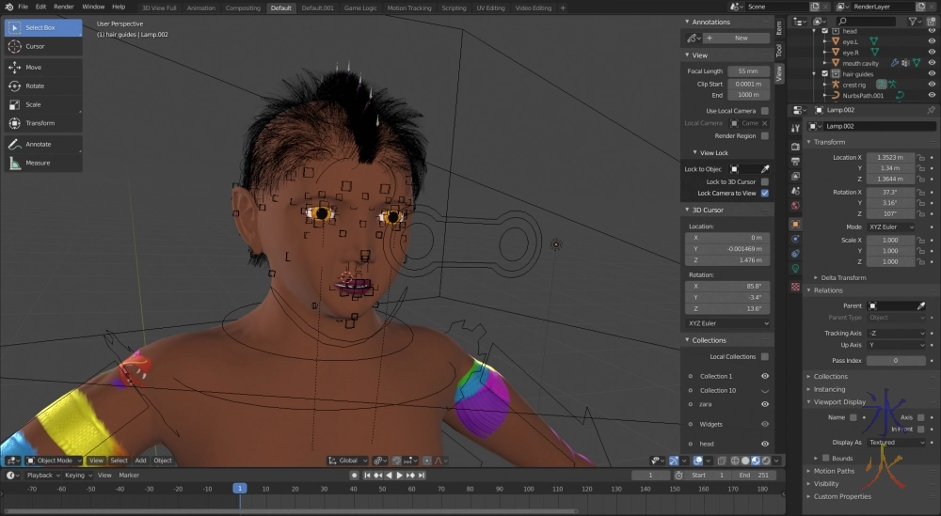The image size is (941, 516).
Task: Click the New annotation button
Action: 740,39
